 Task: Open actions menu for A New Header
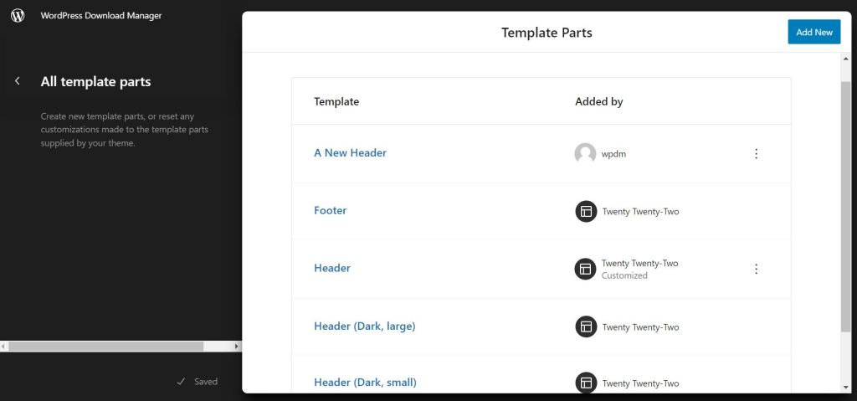tap(756, 154)
